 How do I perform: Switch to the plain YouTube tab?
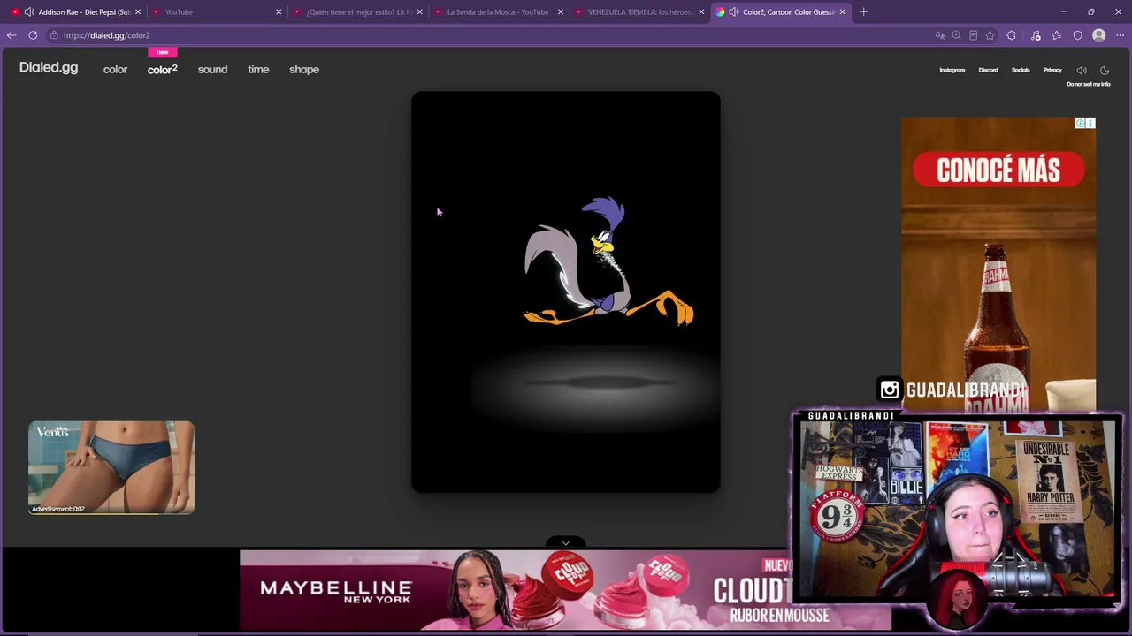215,11
